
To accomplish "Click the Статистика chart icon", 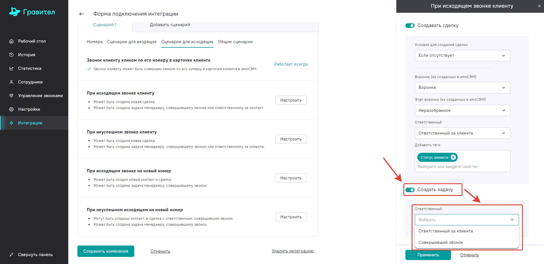I will click(11, 68).
